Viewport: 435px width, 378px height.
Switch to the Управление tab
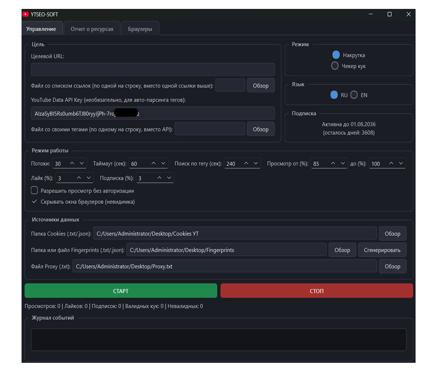42,29
